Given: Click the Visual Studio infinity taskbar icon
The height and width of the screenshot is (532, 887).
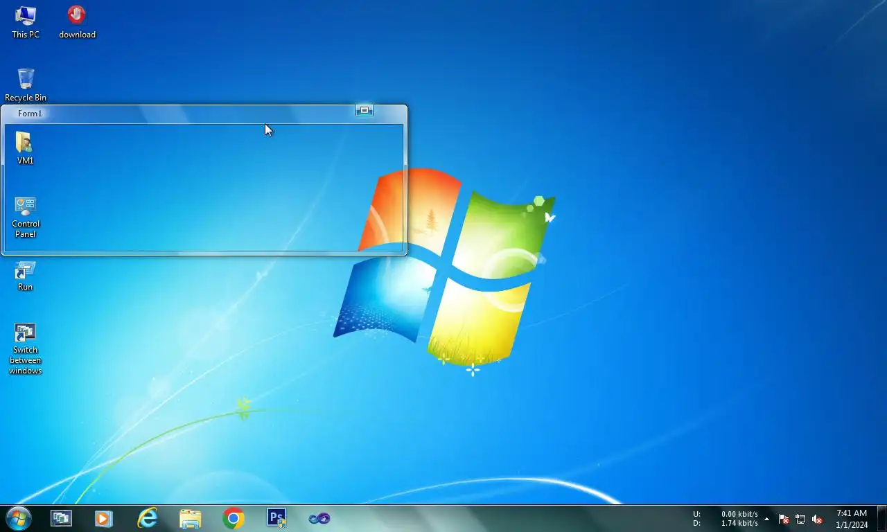Looking at the screenshot, I should tap(319, 518).
